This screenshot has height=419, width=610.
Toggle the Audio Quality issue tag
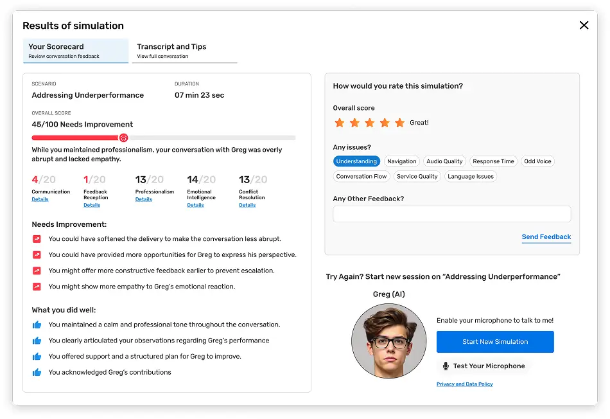(x=444, y=161)
